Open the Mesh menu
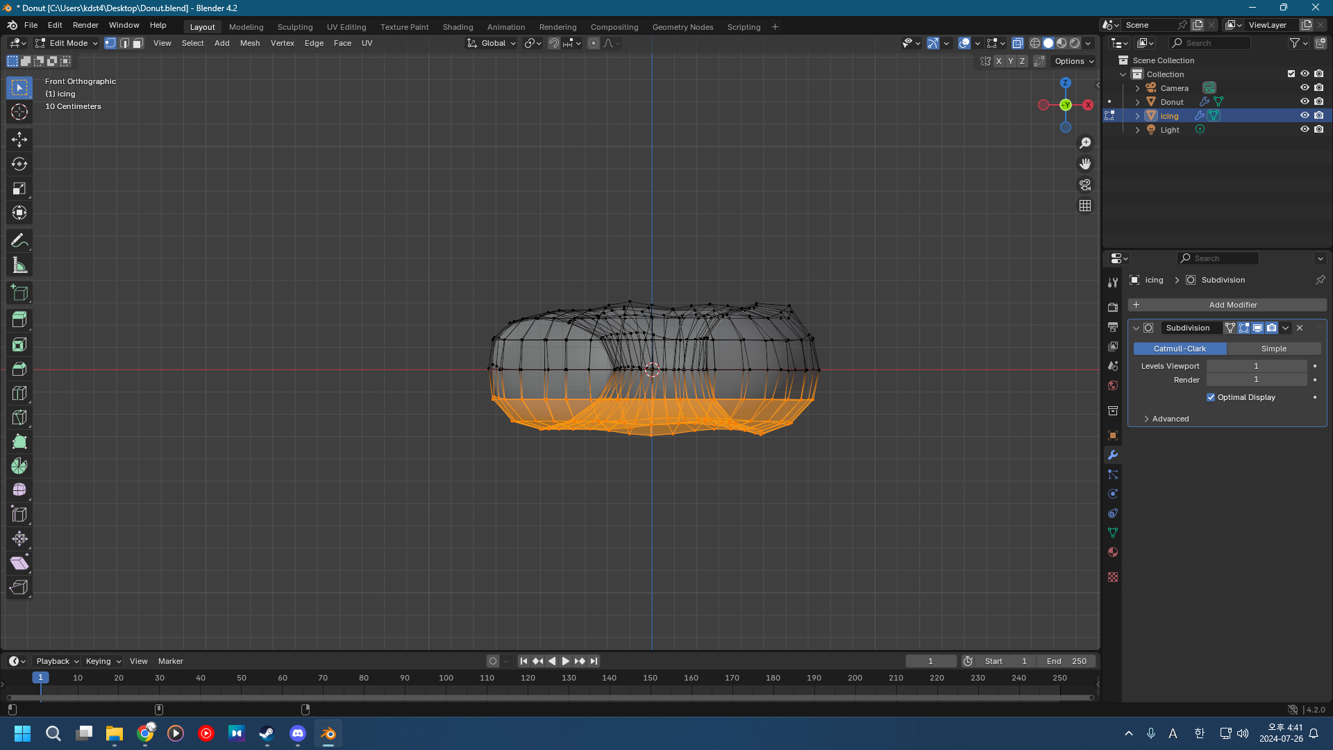The image size is (1333, 750). click(x=249, y=43)
